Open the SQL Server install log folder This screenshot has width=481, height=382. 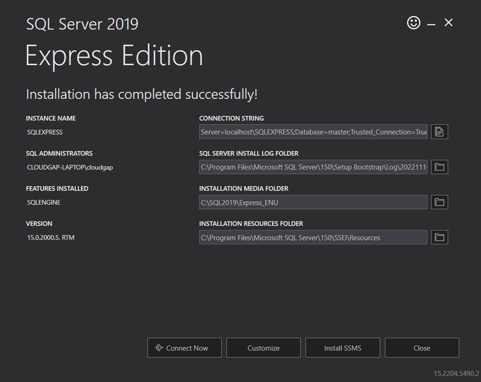439,167
